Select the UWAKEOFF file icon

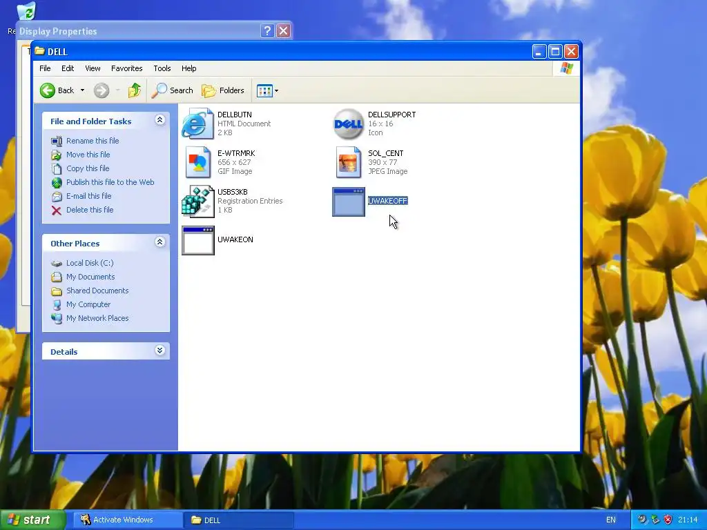click(349, 202)
